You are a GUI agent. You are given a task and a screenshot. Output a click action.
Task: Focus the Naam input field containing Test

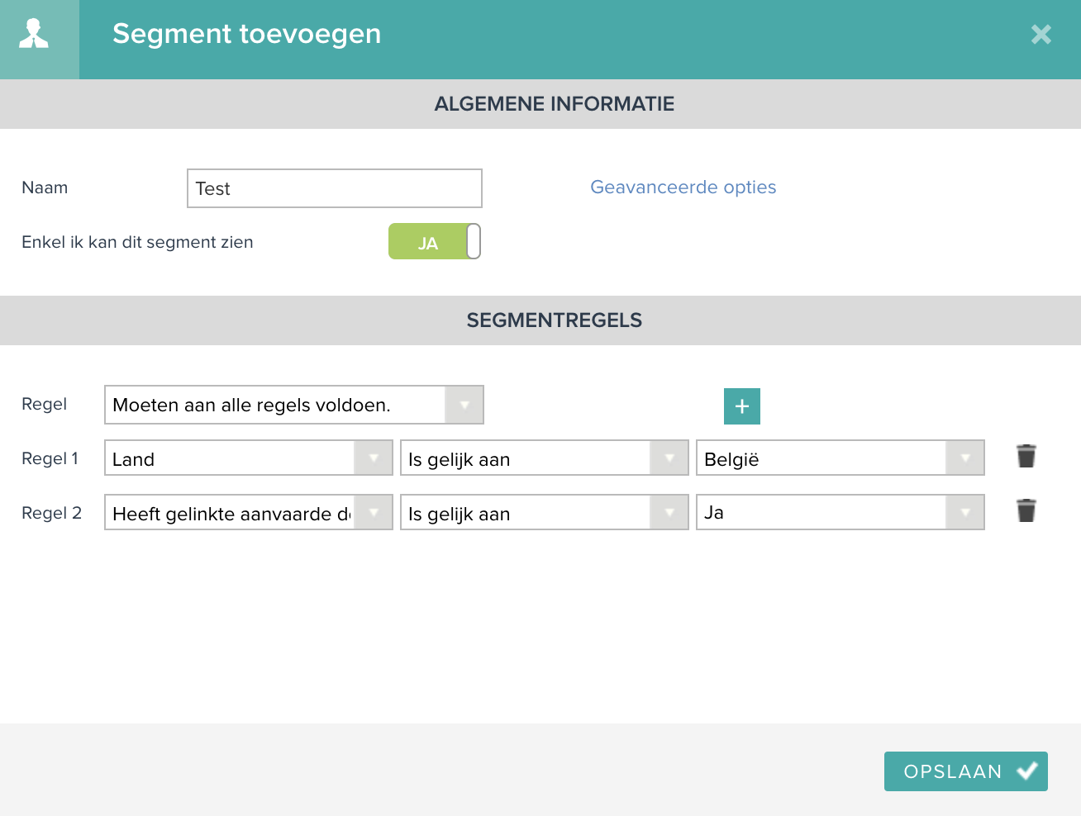(x=335, y=188)
